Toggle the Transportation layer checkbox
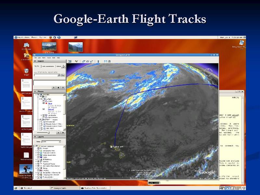This screenshot has height=195, width=260. [38, 177]
